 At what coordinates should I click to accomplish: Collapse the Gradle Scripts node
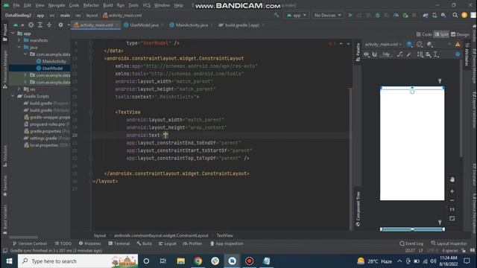pyautogui.click(x=13, y=96)
